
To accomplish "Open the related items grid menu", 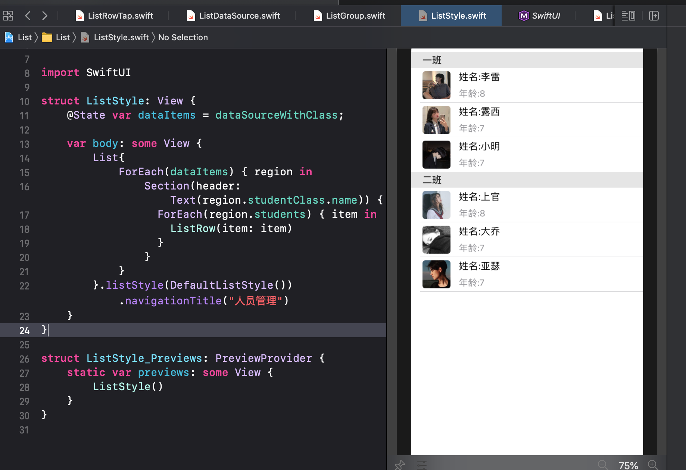I will 8,16.
